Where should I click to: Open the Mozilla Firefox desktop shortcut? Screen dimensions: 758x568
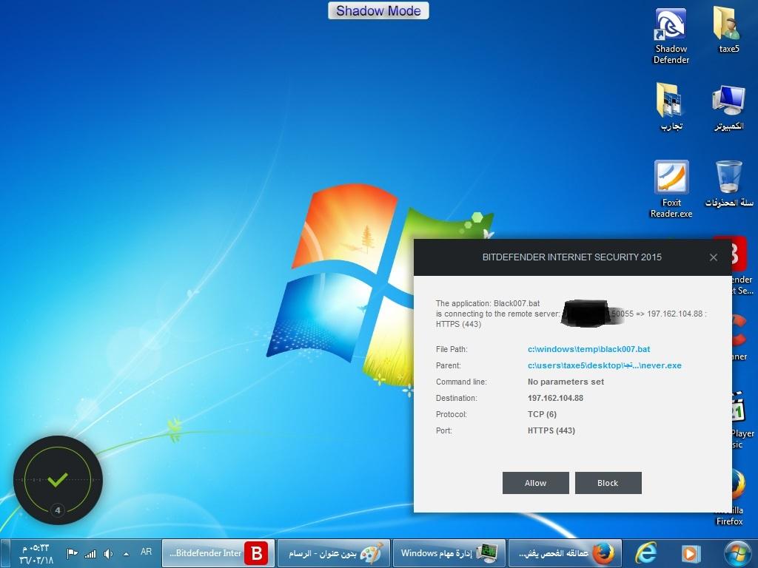pos(731,498)
